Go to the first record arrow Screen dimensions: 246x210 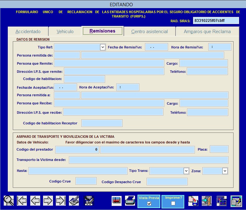22,201
